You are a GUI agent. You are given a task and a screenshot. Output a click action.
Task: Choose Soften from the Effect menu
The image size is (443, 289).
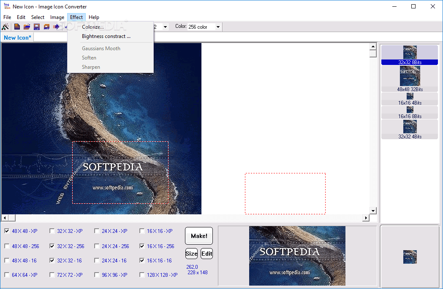pyautogui.click(x=111, y=57)
